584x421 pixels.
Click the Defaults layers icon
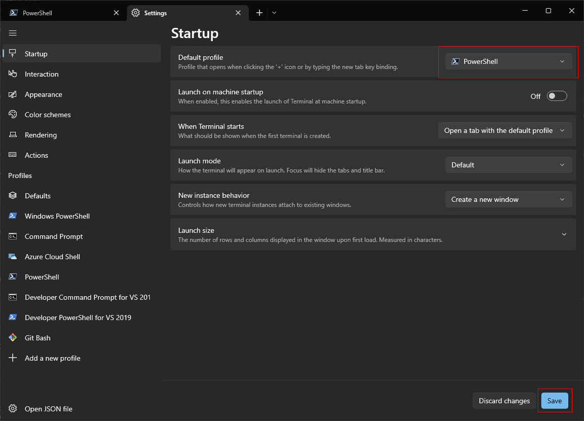[13, 195]
